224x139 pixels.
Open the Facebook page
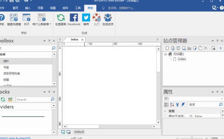click(x=74, y=19)
